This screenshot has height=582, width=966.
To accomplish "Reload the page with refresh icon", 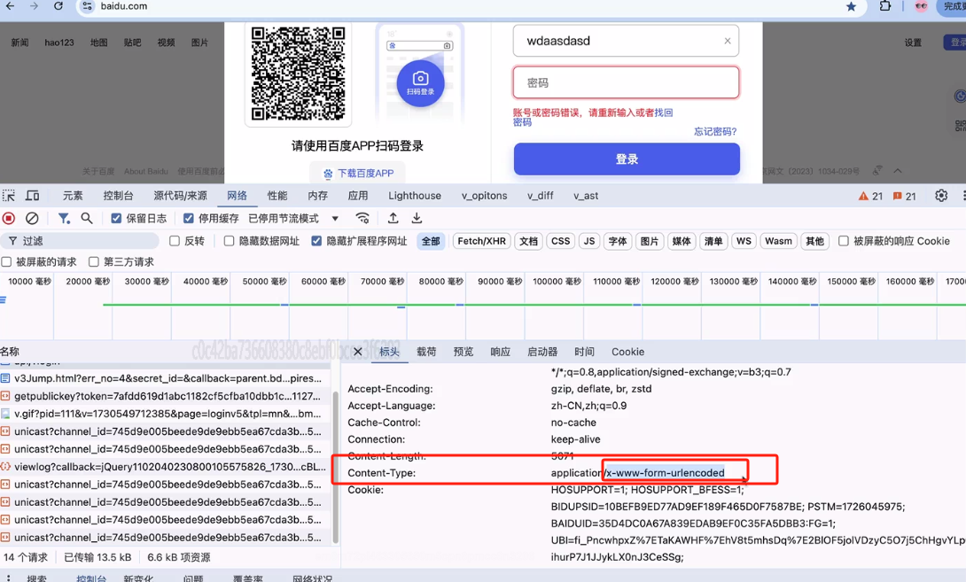I will pyautogui.click(x=58, y=6).
